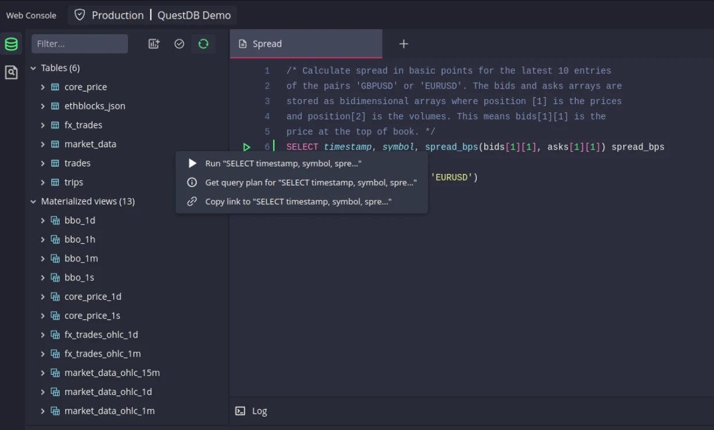Expand the trips table
Image resolution: width=714 pixels, height=430 pixels.
(x=42, y=182)
